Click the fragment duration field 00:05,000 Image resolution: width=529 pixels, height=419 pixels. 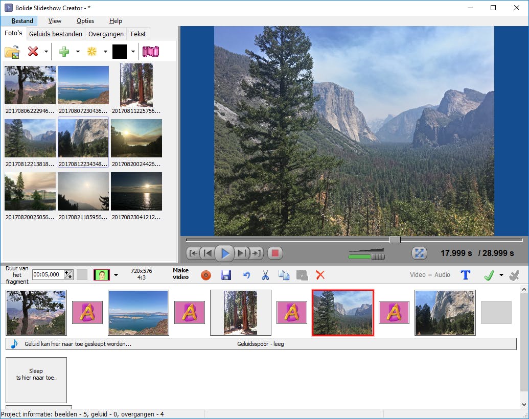[48, 274]
